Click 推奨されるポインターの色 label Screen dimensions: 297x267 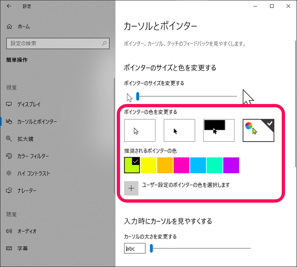click(x=151, y=151)
